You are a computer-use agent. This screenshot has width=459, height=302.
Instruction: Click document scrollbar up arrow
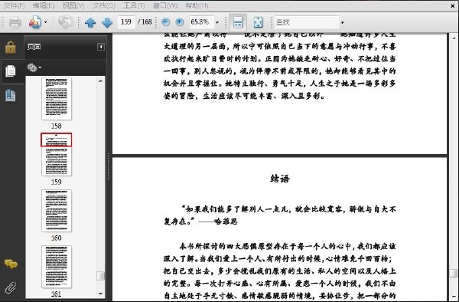[454, 38]
